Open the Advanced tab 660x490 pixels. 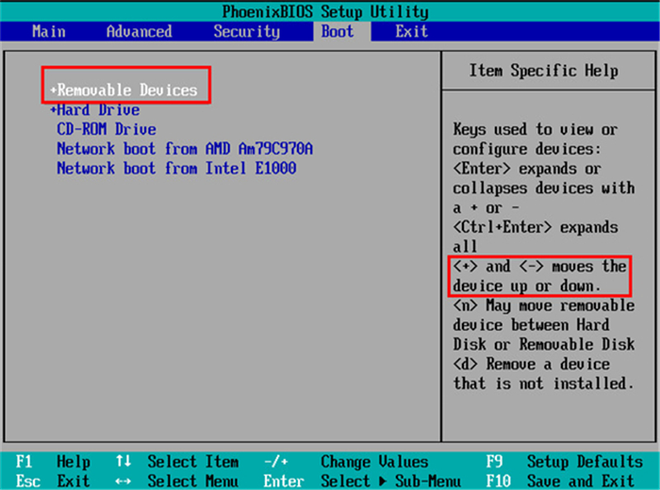138,31
